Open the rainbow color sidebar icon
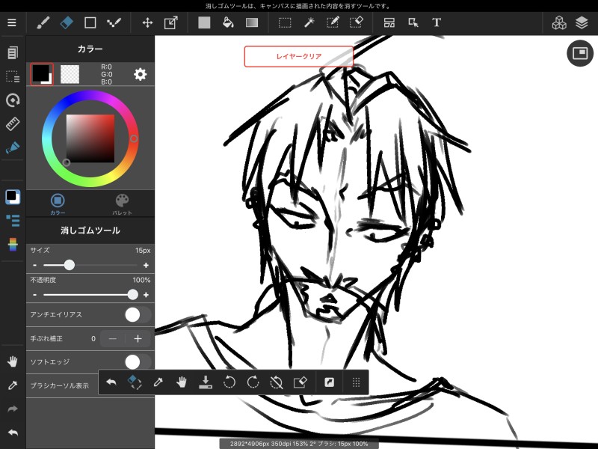Viewport: 598px width, 449px height. click(x=13, y=245)
